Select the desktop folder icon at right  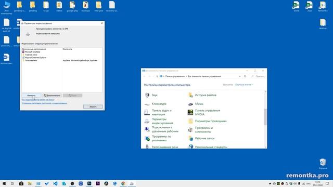pyautogui.click(x=323, y=24)
